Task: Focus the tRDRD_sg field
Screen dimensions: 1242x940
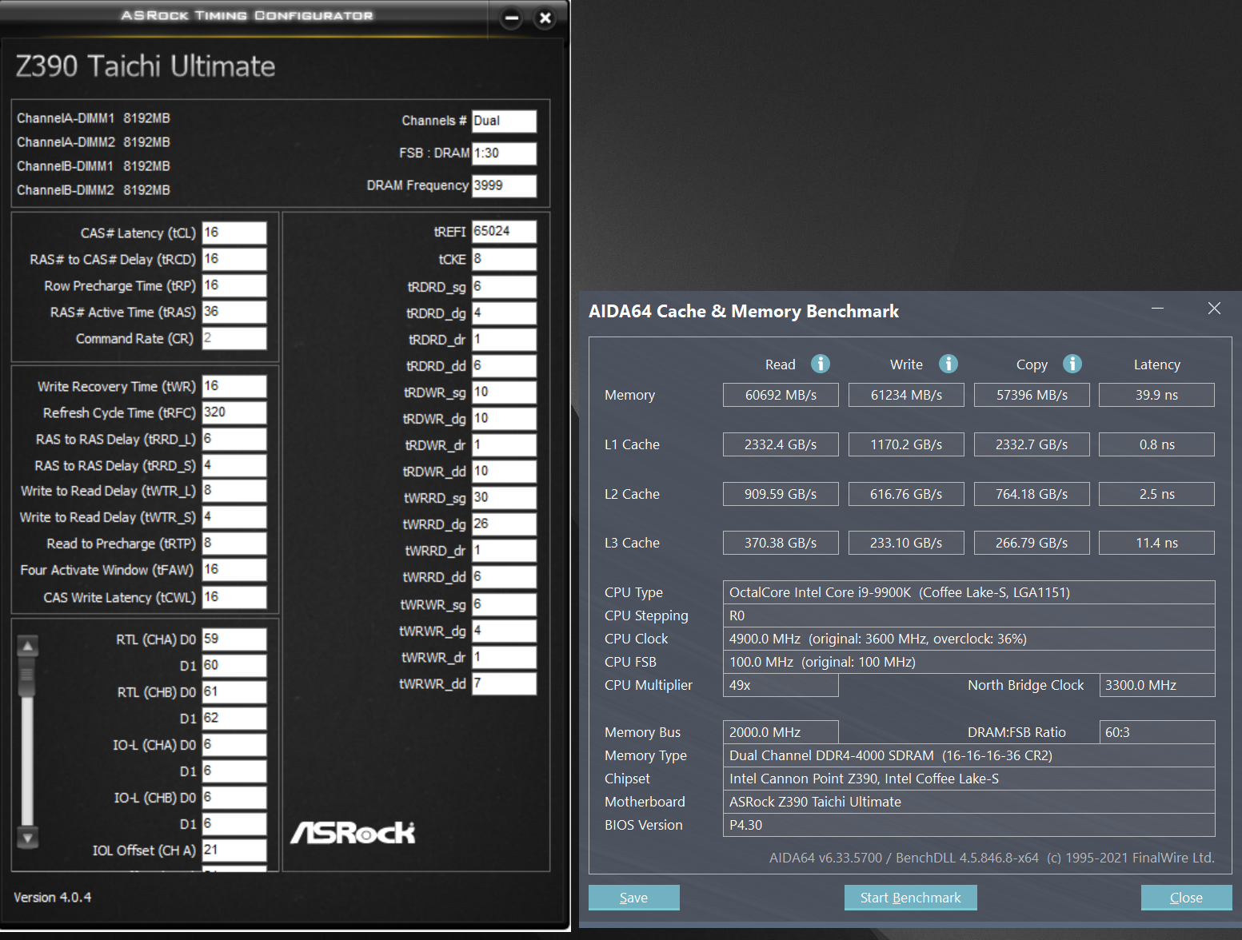Action: coord(505,287)
